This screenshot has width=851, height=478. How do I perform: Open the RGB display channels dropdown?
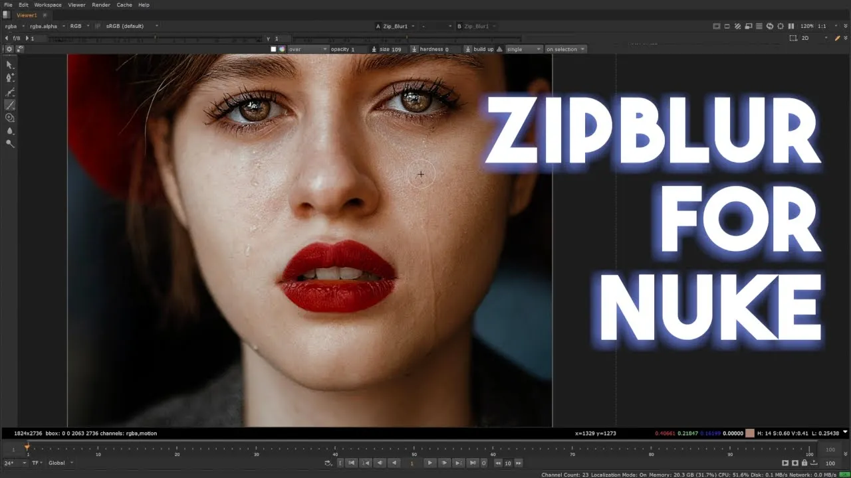(x=80, y=26)
